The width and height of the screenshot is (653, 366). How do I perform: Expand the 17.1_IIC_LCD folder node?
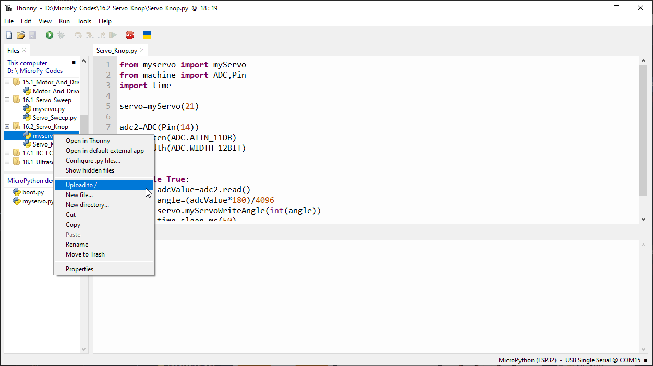7,153
